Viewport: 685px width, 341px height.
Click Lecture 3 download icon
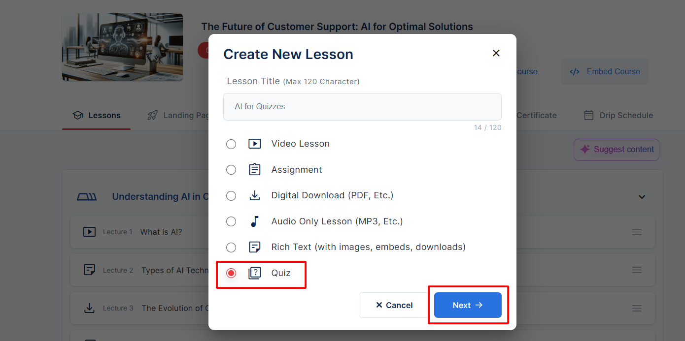(x=89, y=309)
